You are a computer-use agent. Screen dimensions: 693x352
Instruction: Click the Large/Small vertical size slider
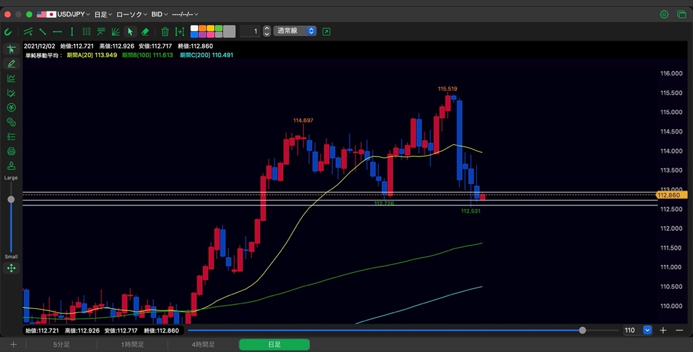coord(11,217)
